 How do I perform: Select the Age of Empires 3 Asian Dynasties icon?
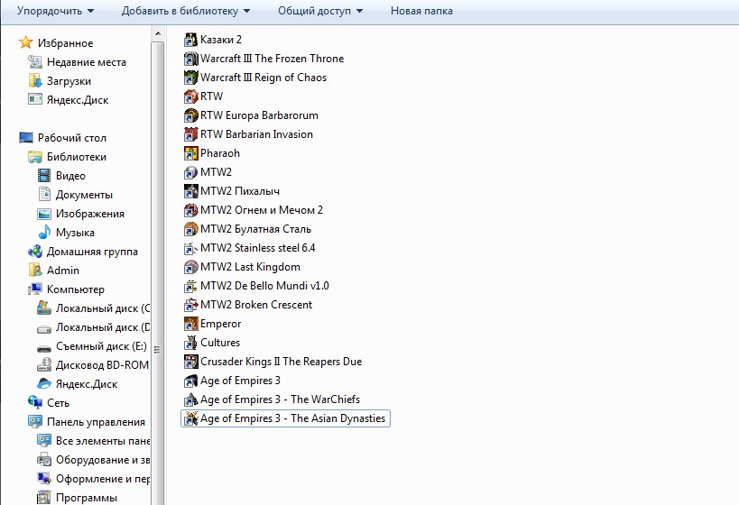(190, 418)
